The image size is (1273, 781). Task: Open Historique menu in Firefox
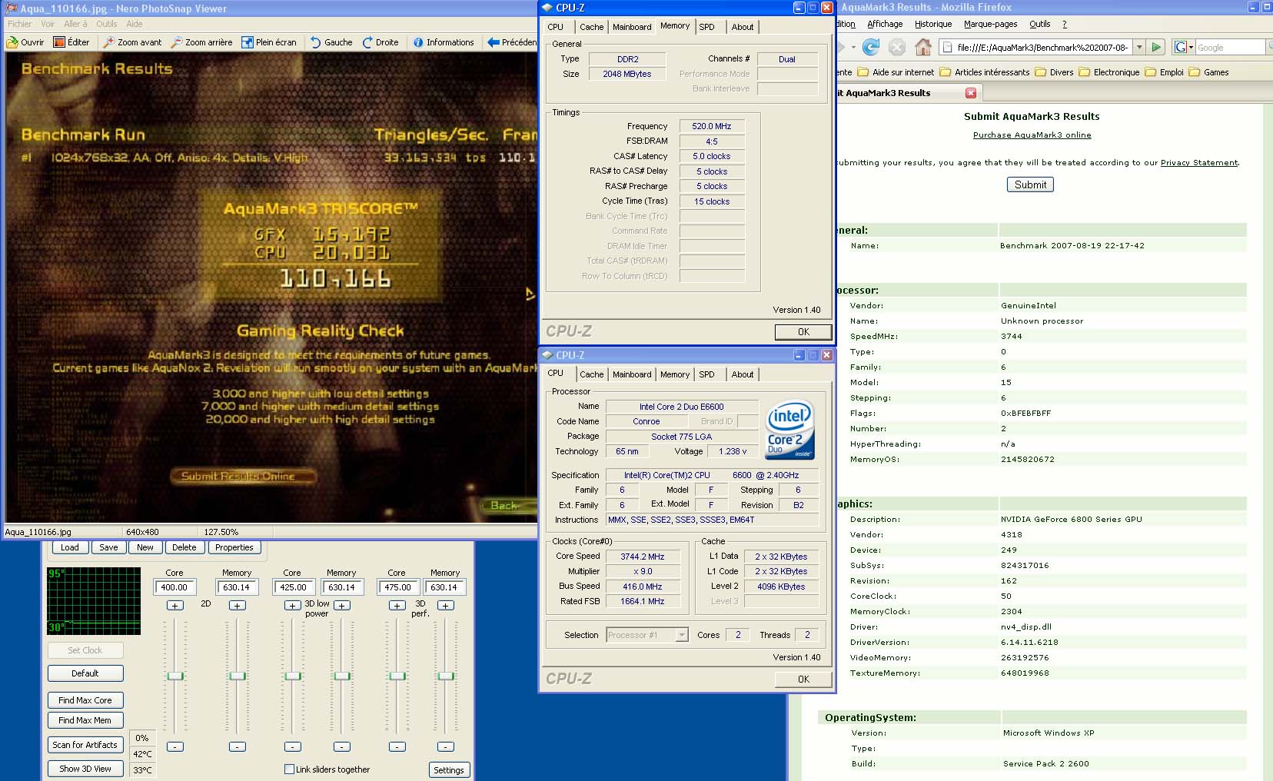[933, 24]
